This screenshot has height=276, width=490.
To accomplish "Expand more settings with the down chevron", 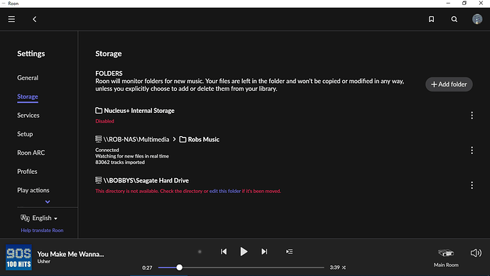I will pyautogui.click(x=48, y=202).
